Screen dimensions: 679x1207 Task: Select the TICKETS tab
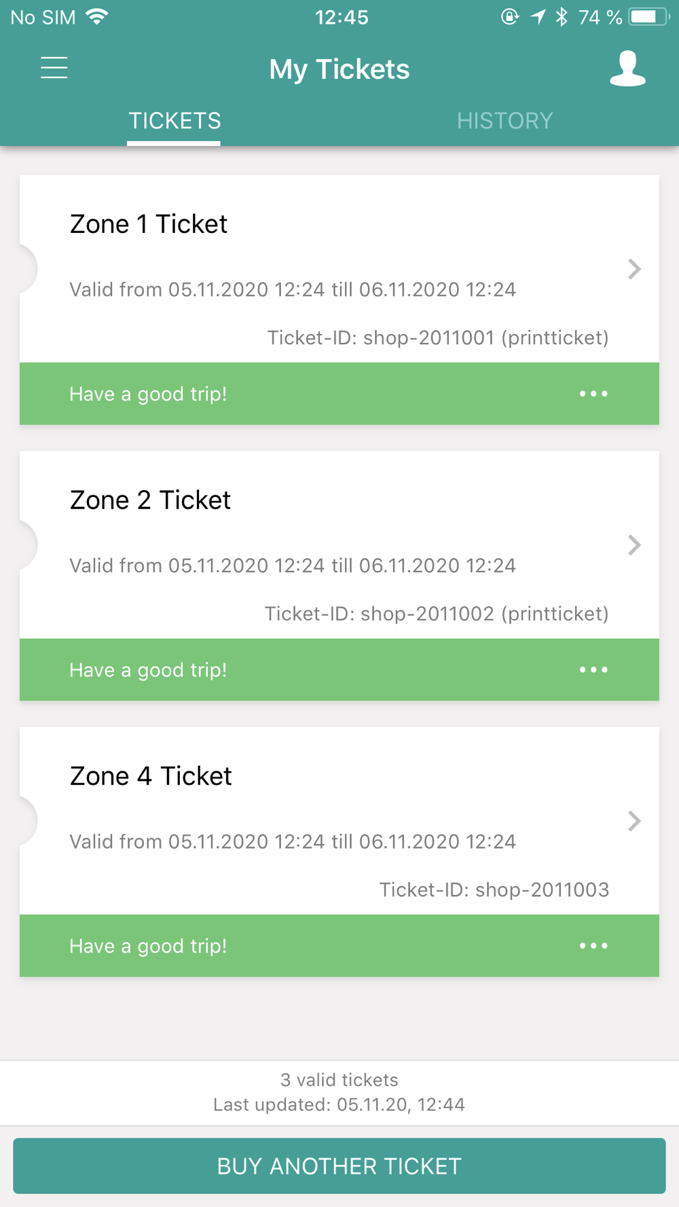[175, 121]
